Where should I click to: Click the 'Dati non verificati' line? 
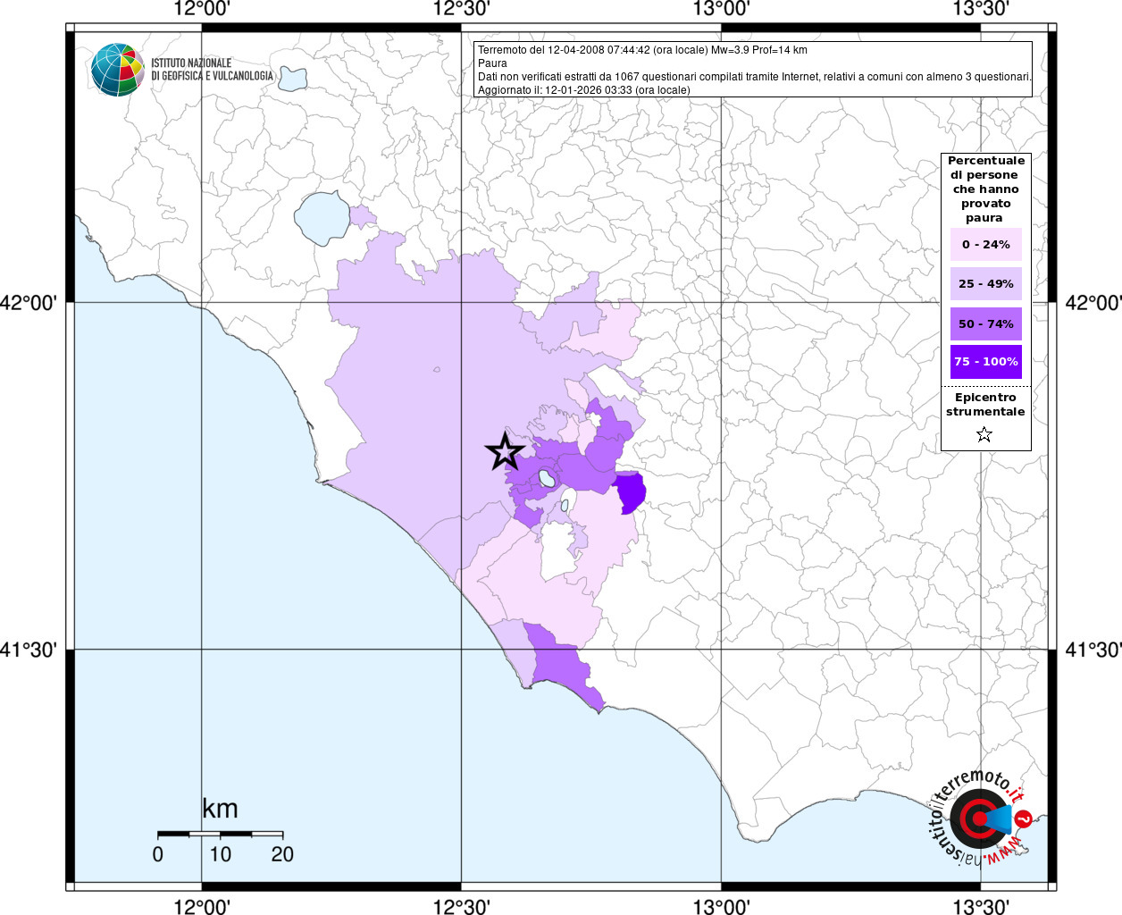pos(754,77)
